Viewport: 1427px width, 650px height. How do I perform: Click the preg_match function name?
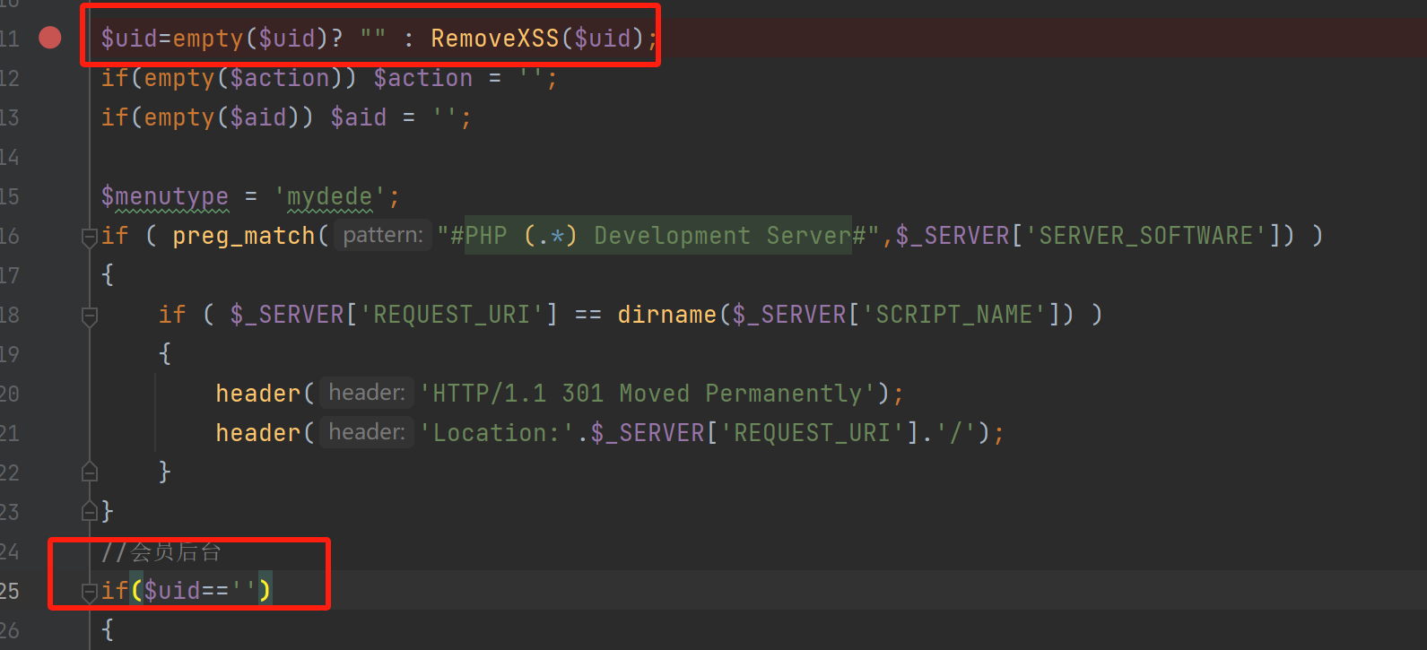coord(243,236)
